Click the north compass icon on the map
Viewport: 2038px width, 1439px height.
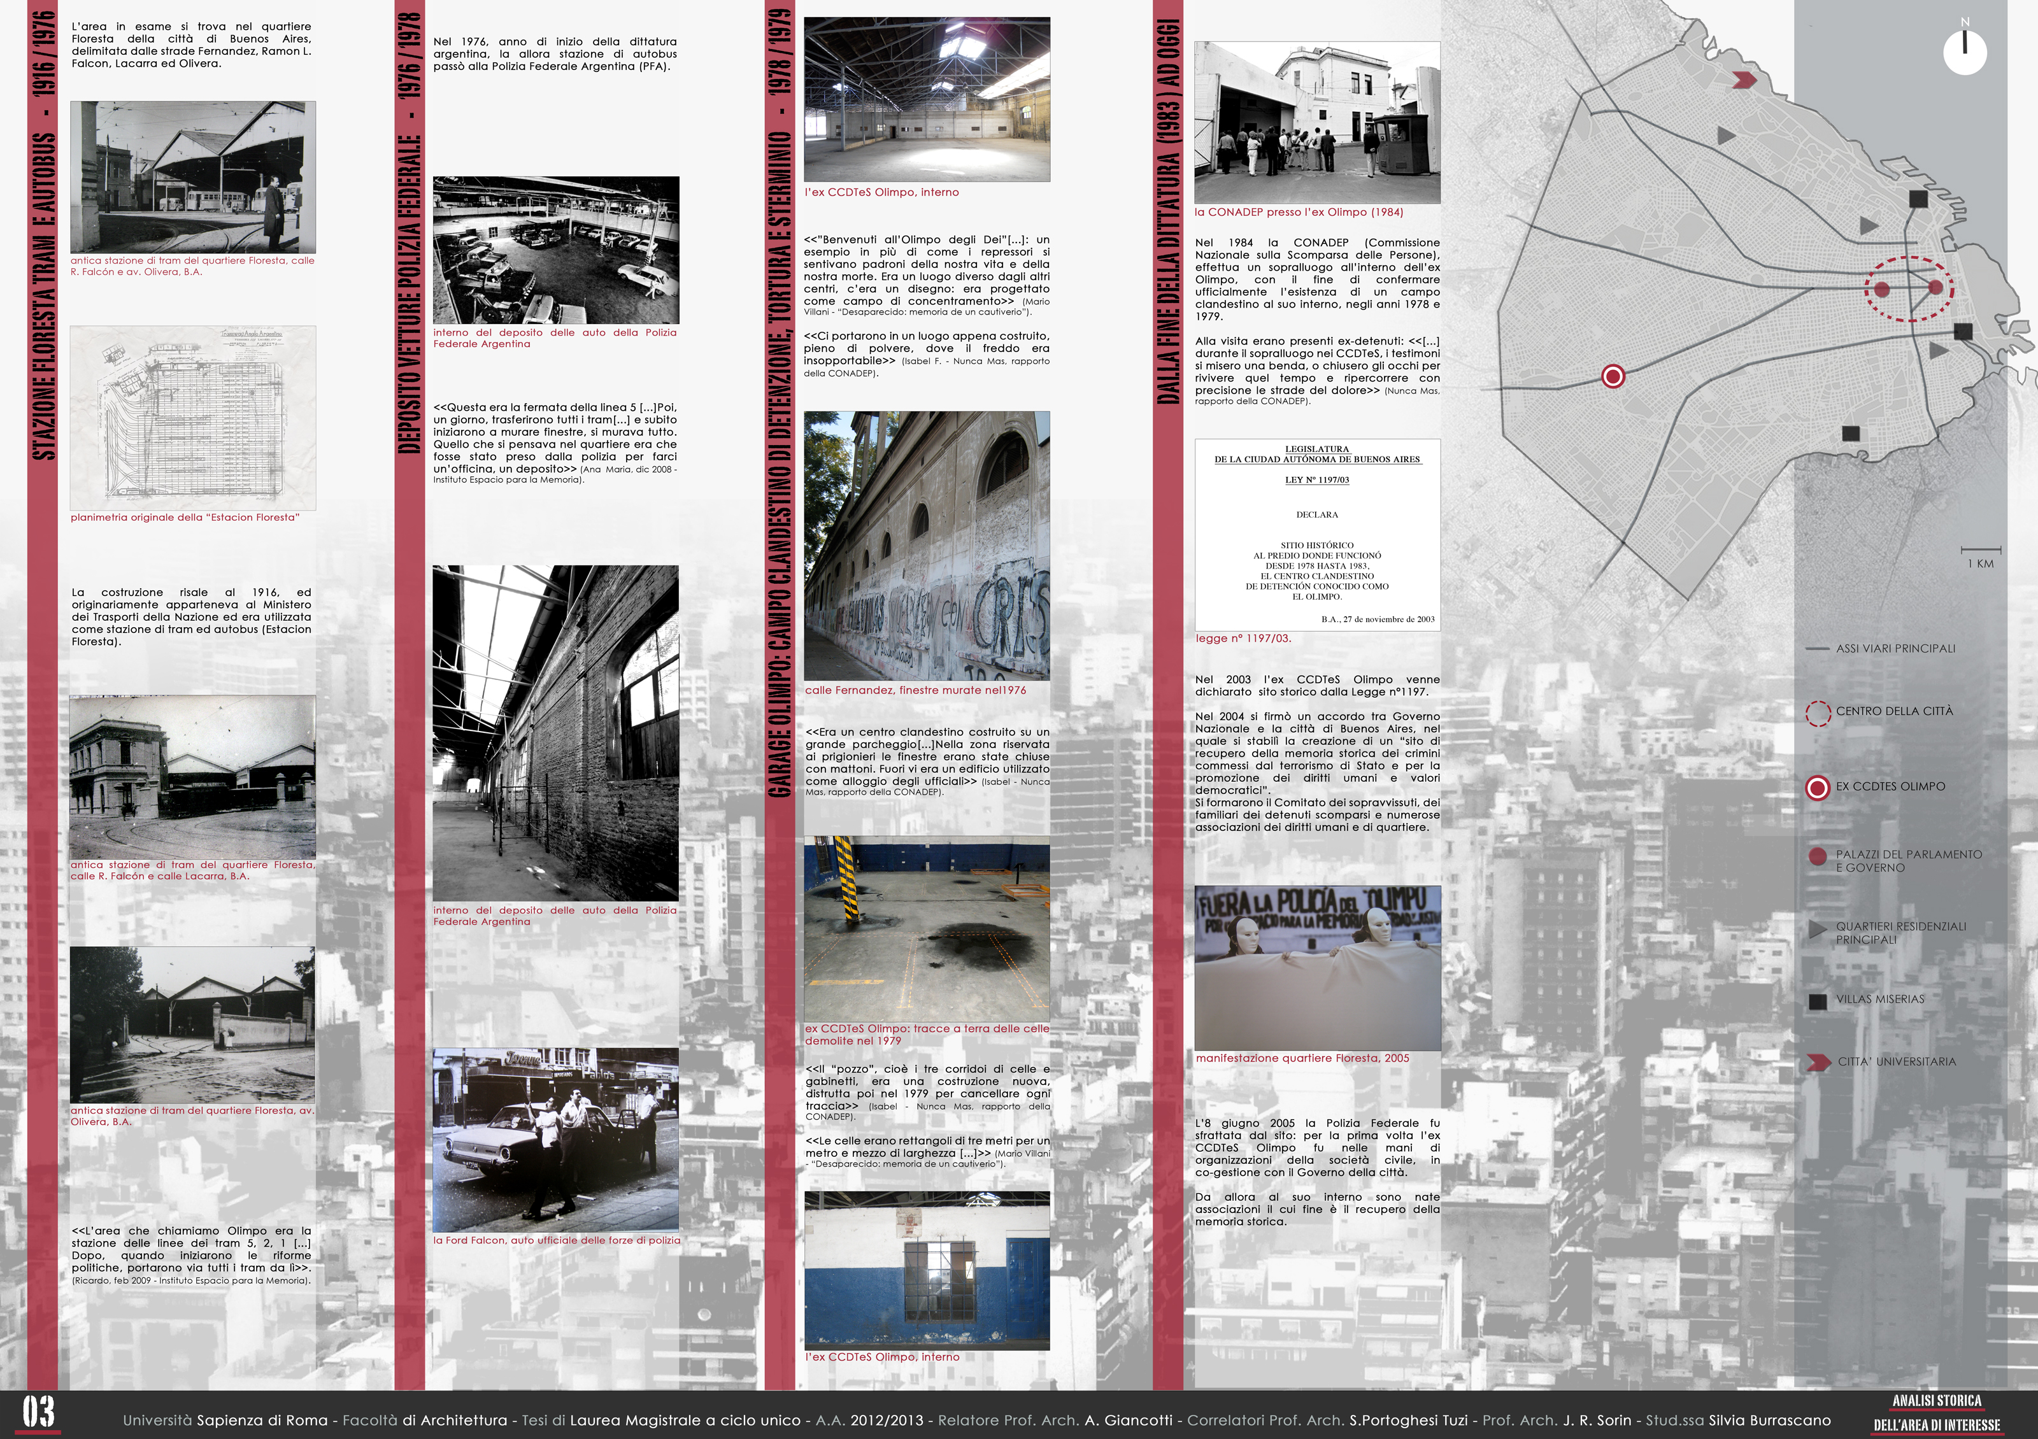[x=1964, y=52]
